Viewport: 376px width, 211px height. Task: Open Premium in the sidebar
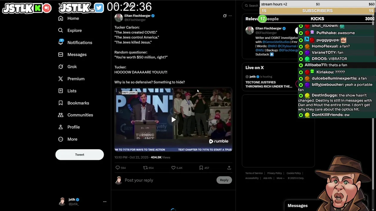(x=71, y=79)
